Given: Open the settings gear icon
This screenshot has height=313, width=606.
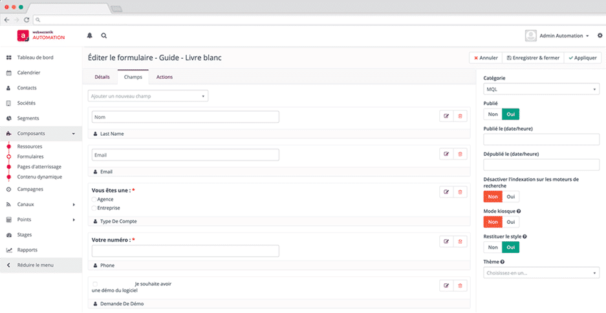Looking at the screenshot, I should (600, 36).
